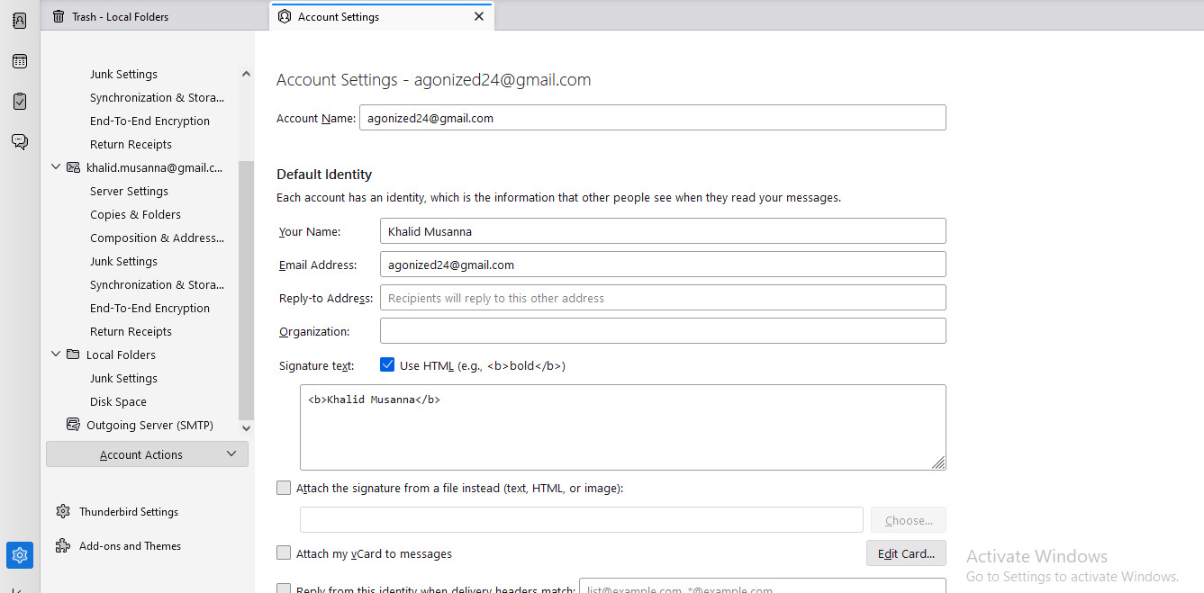Click the gear icon beside Thunderbird Settings
Image resolution: width=1204 pixels, height=593 pixels.
tap(63, 511)
